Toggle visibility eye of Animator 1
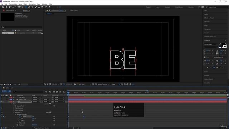The height and width of the screenshot is (129, 229). pos(1,113)
